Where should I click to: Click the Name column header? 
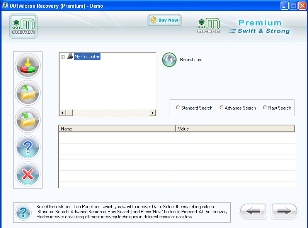tap(117, 129)
